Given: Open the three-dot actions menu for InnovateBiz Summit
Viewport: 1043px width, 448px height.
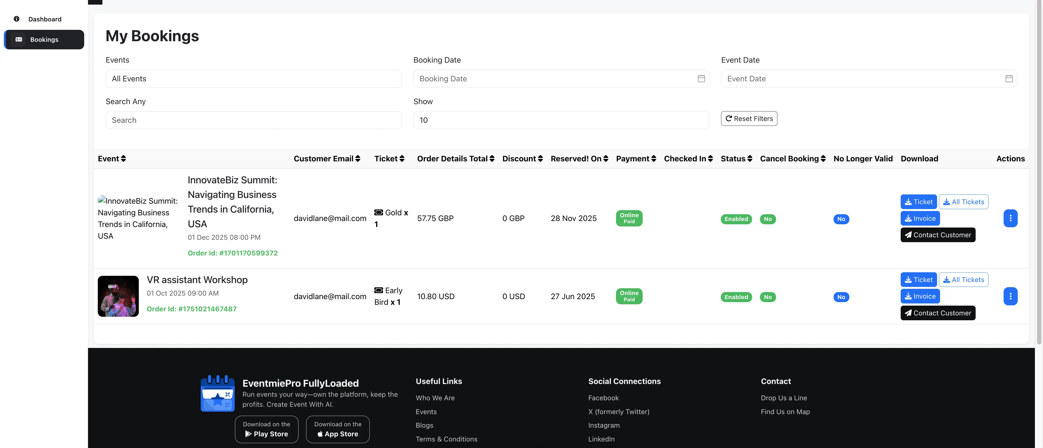Looking at the screenshot, I should [x=1011, y=218].
